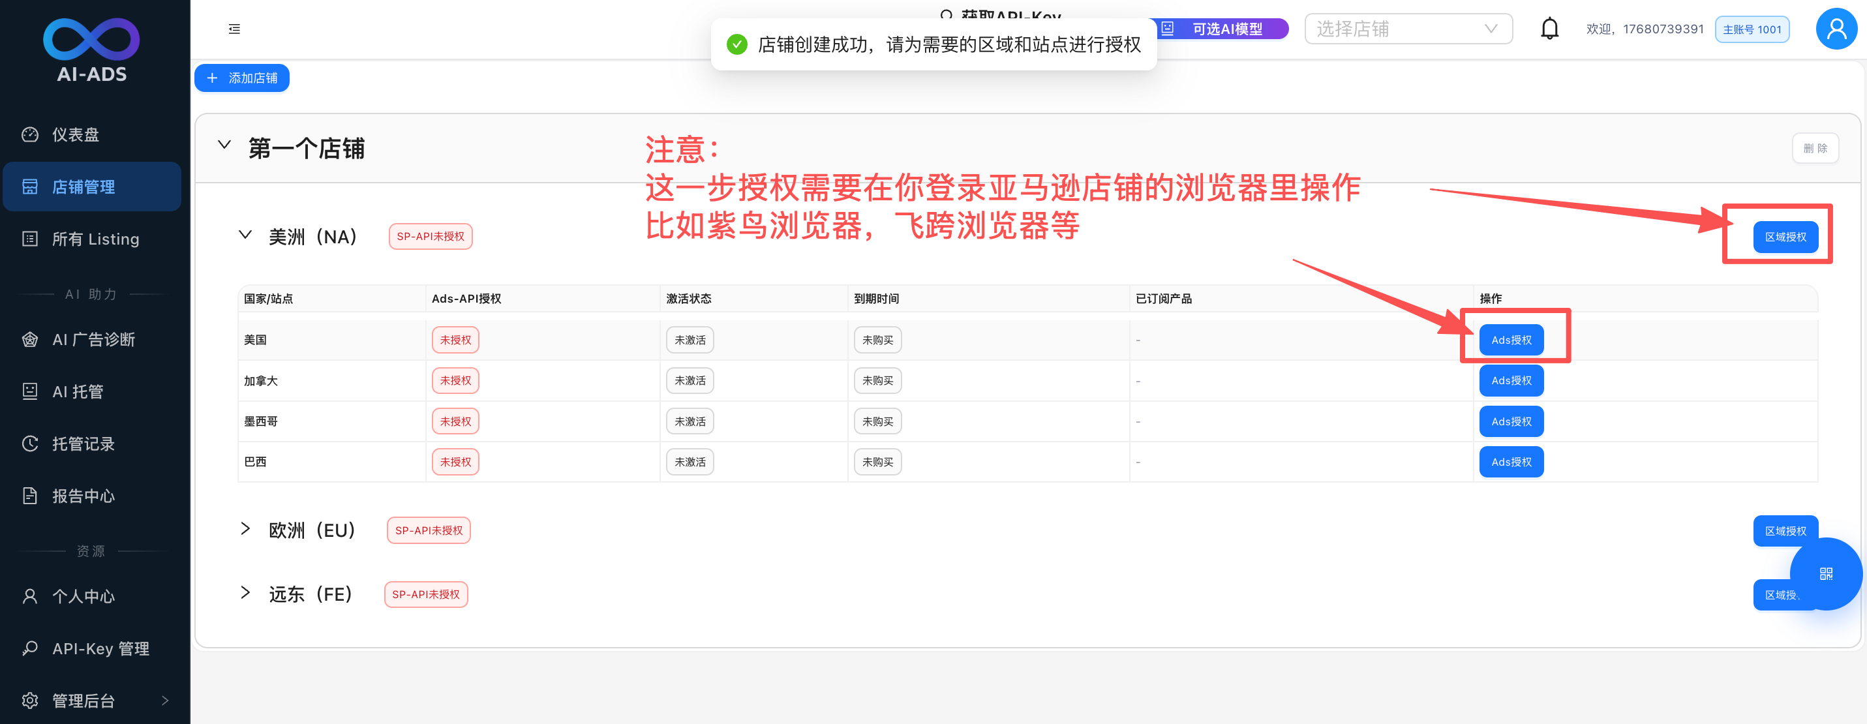Viewport: 1867px width, 724px height.
Task: Click the 添加店铺 button
Action: [241, 78]
